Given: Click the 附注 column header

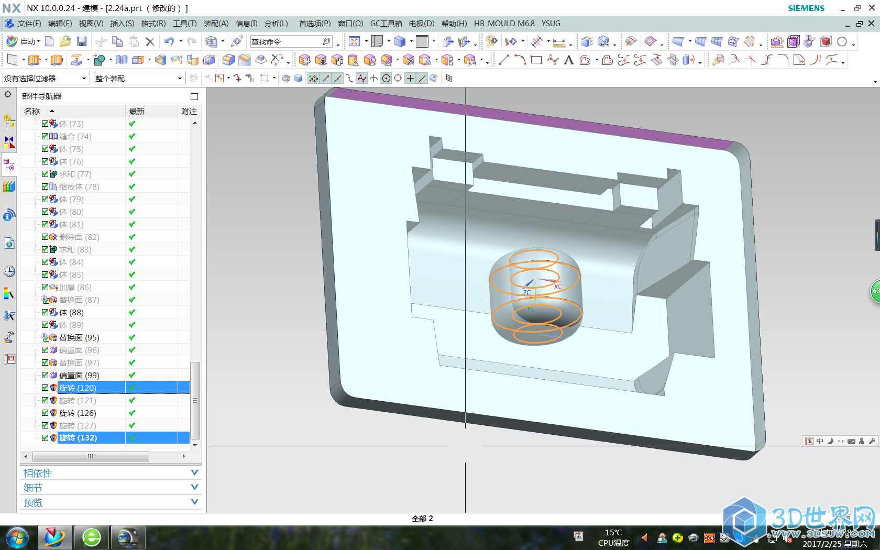Looking at the screenshot, I should (189, 111).
